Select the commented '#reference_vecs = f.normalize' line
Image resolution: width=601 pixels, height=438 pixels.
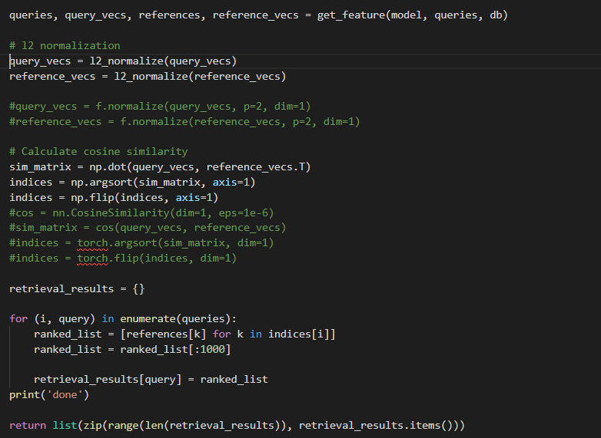click(184, 121)
